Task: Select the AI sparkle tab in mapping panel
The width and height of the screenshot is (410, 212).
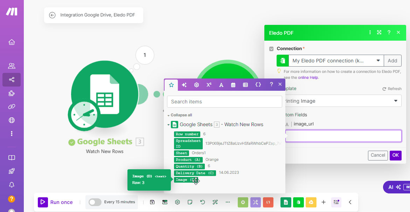Action: coord(184,85)
